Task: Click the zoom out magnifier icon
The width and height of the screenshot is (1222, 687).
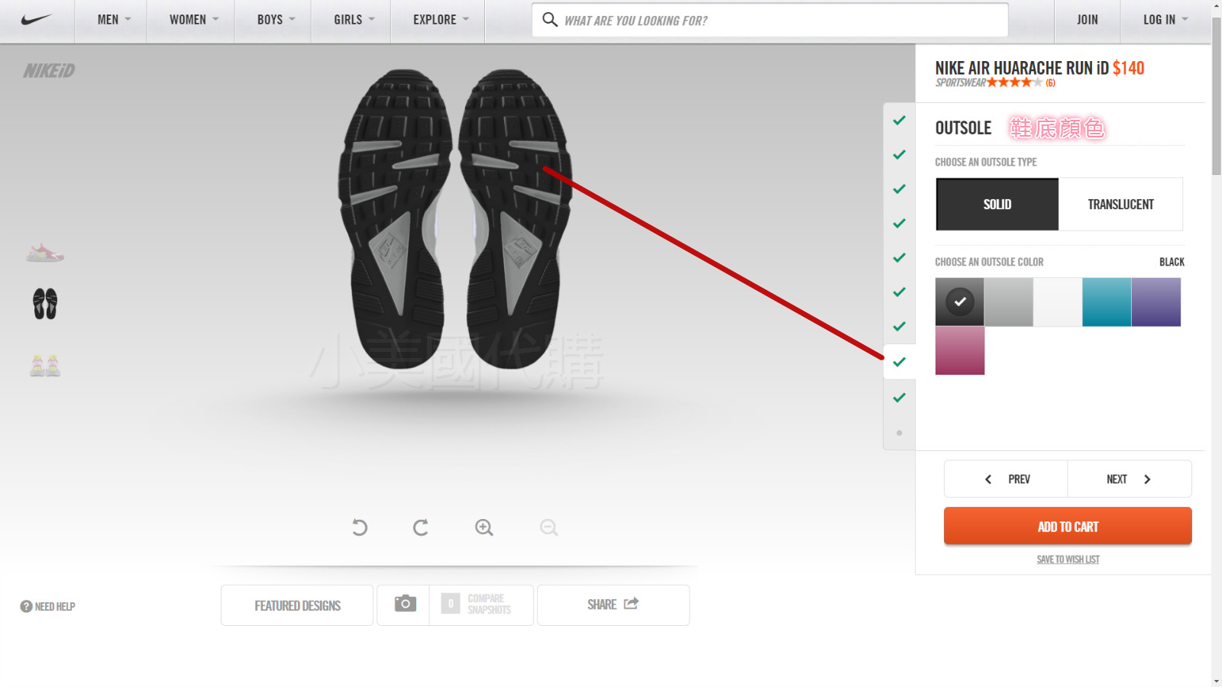Action: pyautogui.click(x=548, y=527)
